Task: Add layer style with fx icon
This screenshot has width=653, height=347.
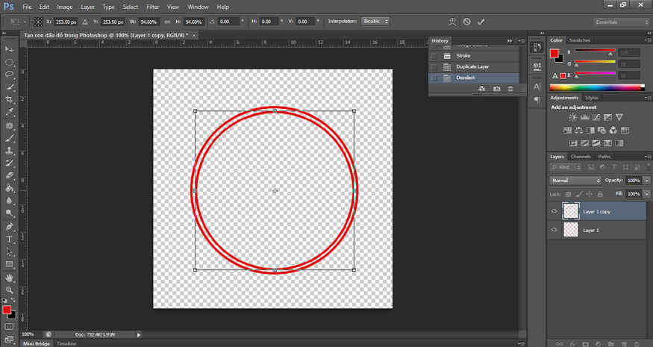Action: 572,344
